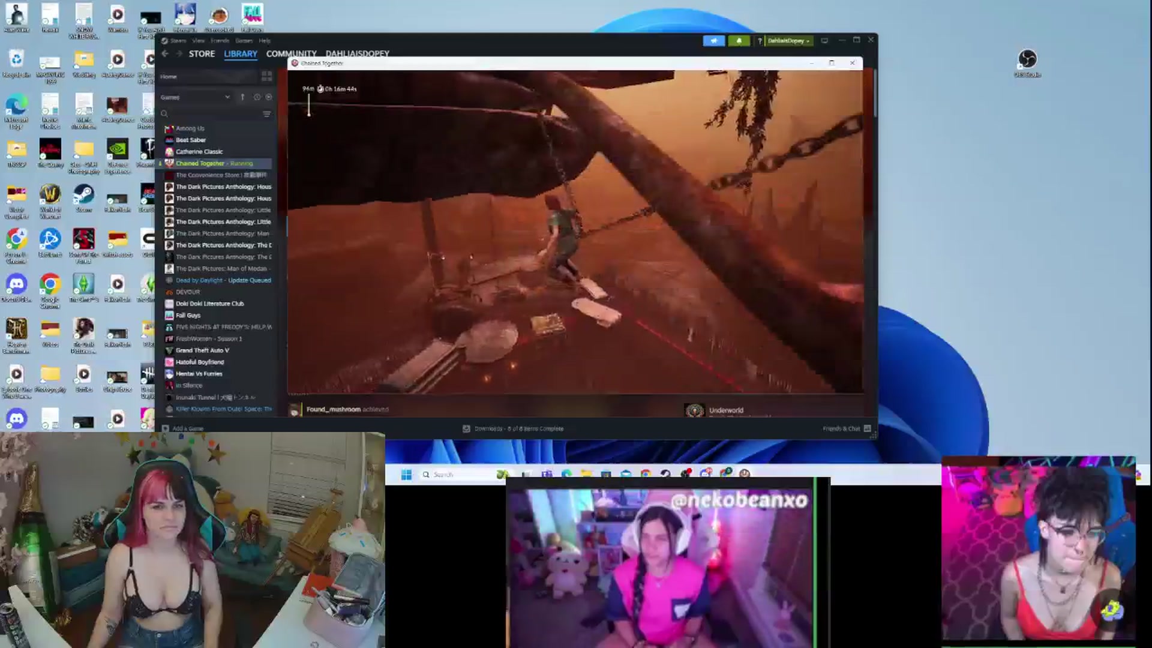The width and height of the screenshot is (1152, 648).
Task: Switch to the LIBRARY tab
Action: pyautogui.click(x=241, y=53)
